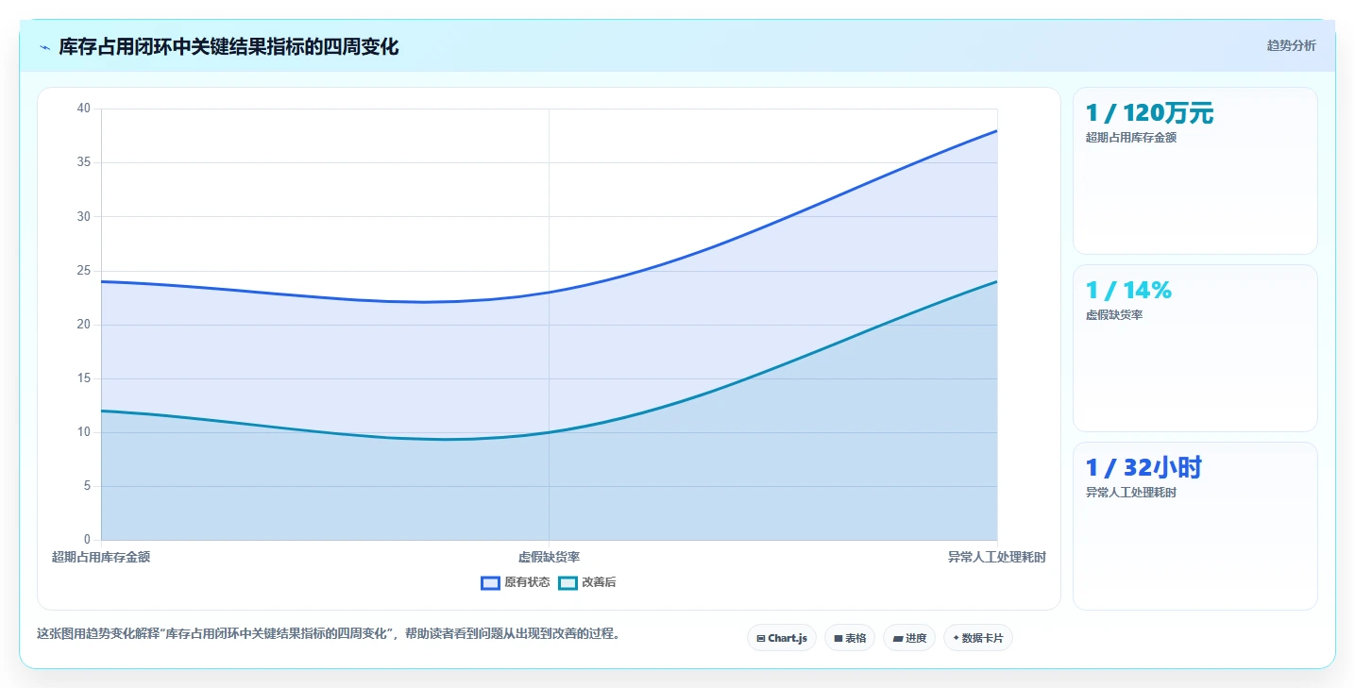1355x688 pixels.
Task: Click the Chart.js tag chip
Action: (782, 638)
